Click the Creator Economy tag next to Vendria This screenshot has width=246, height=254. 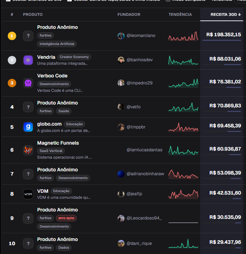[x=74, y=57]
